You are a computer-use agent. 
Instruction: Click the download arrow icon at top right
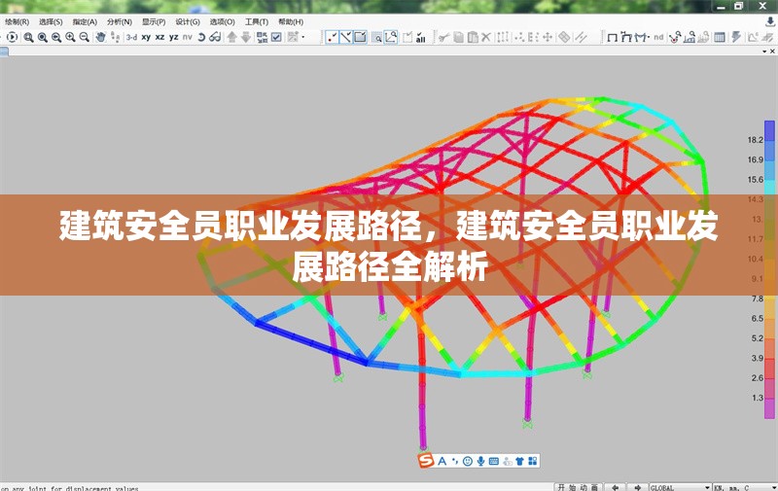click(x=770, y=21)
